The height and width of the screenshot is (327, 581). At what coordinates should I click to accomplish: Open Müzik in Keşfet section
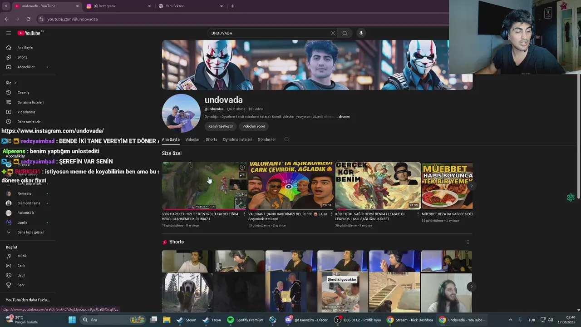22,256
